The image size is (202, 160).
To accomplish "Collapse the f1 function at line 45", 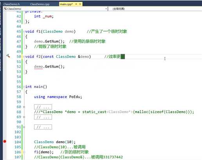I will (x=24, y=32).
